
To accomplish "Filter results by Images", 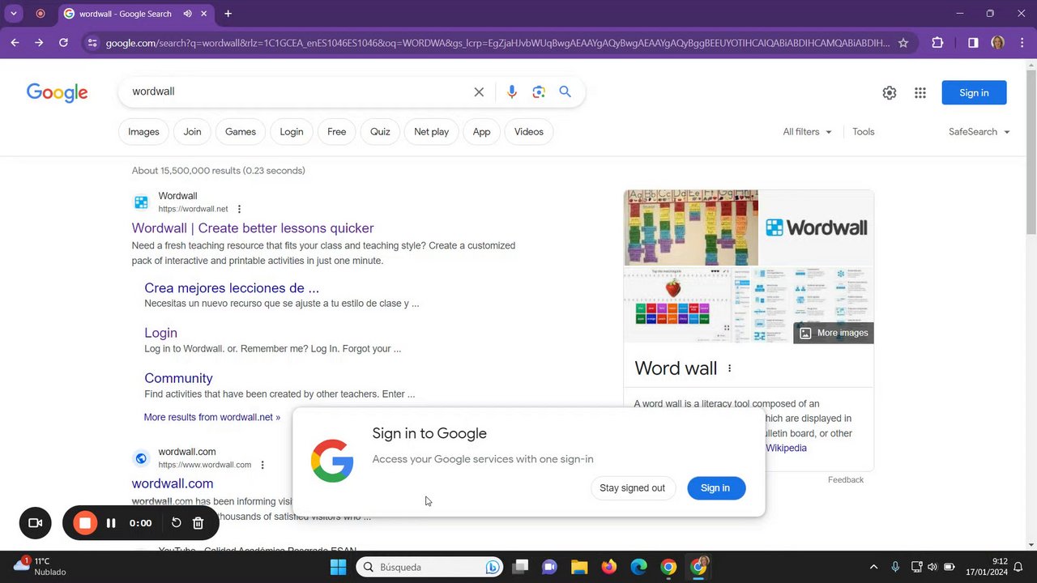I will [x=143, y=132].
